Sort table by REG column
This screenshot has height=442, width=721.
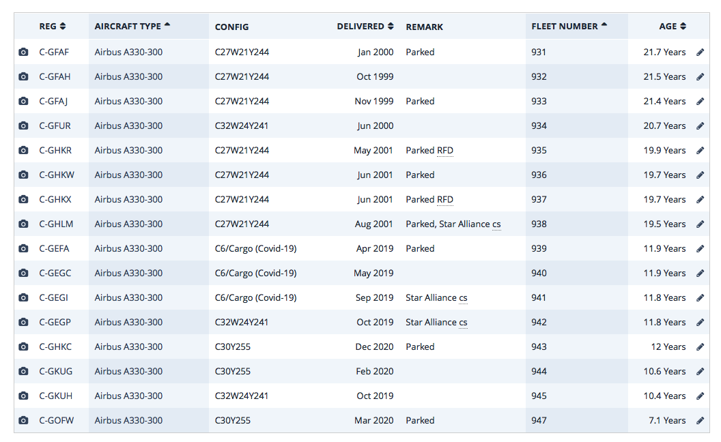coord(53,27)
